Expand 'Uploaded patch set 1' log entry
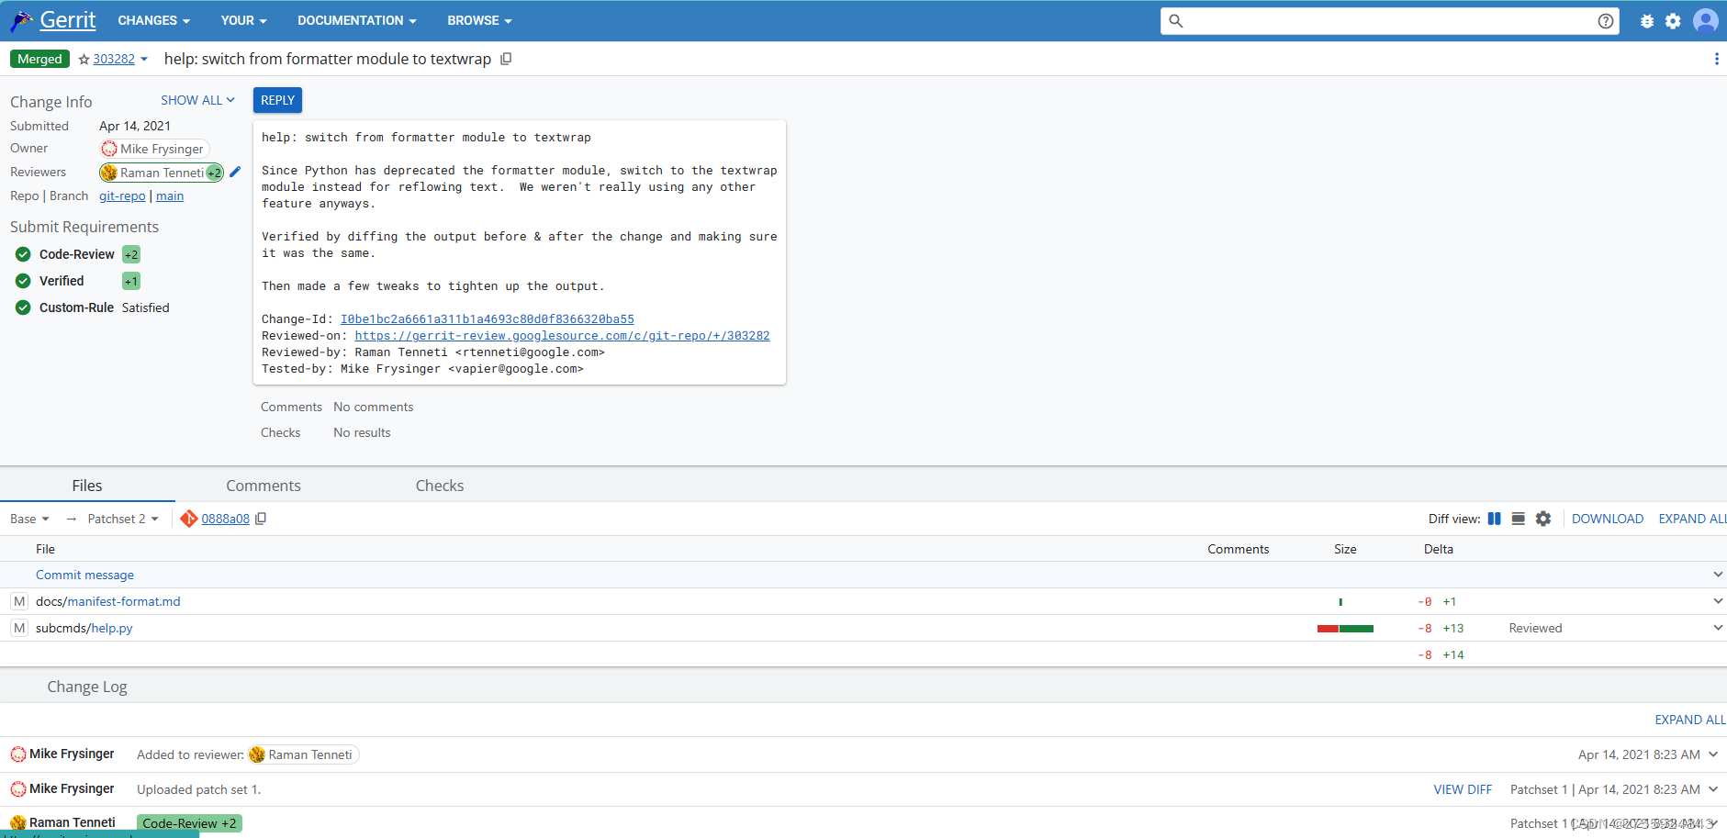Viewport: 1727px width, 838px height. click(1713, 789)
